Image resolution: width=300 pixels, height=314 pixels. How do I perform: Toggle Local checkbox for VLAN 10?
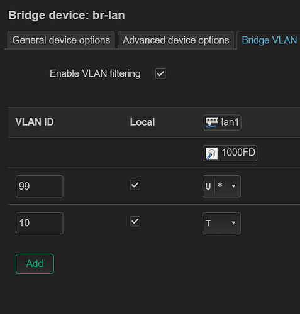click(x=135, y=221)
